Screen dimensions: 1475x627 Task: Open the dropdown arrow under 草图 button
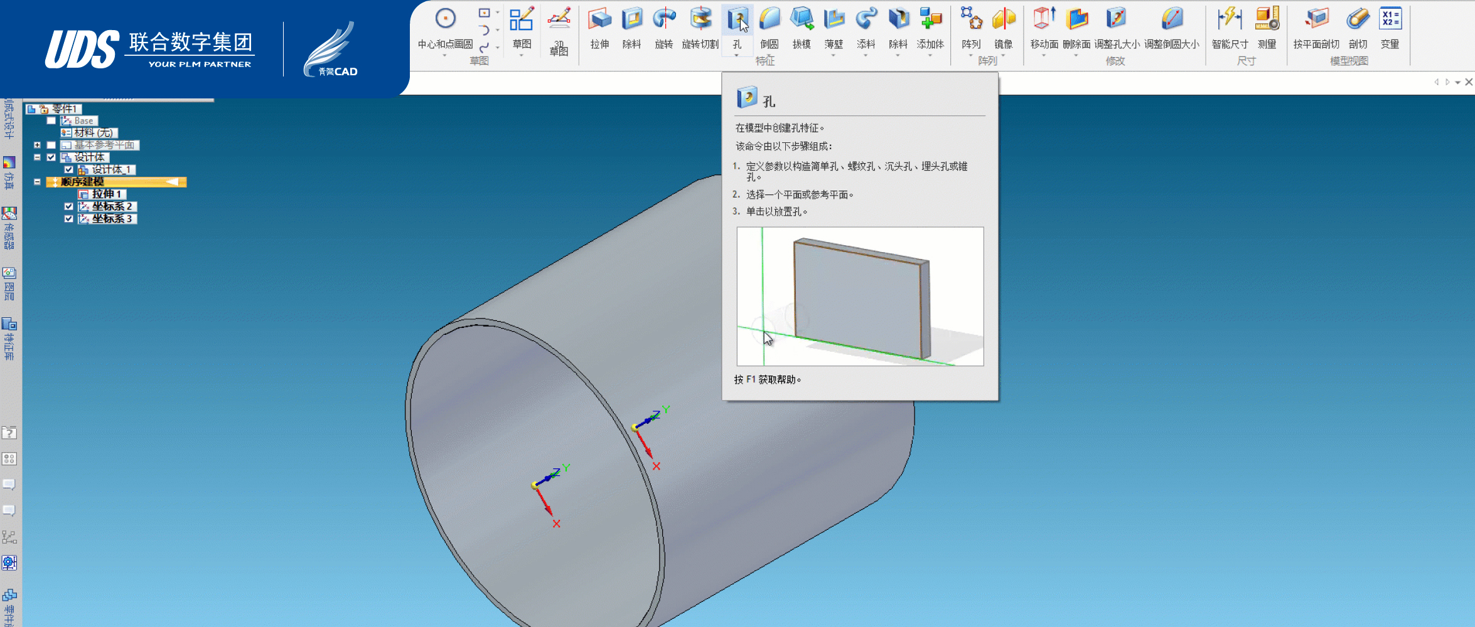[522, 56]
